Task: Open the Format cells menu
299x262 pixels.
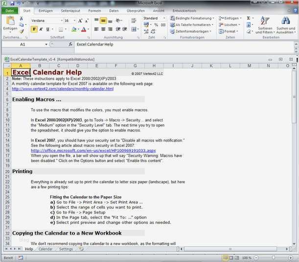Action: click(x=229, y=31)
